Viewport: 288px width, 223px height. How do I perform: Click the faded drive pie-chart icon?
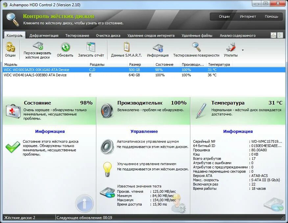tap(273, 204)
